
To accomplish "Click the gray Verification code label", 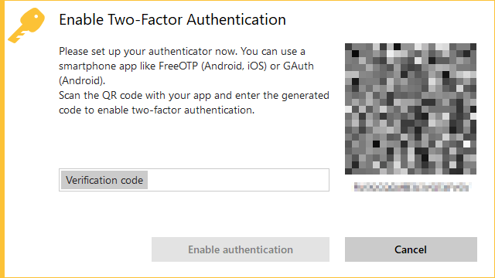I will click(104, 180).
